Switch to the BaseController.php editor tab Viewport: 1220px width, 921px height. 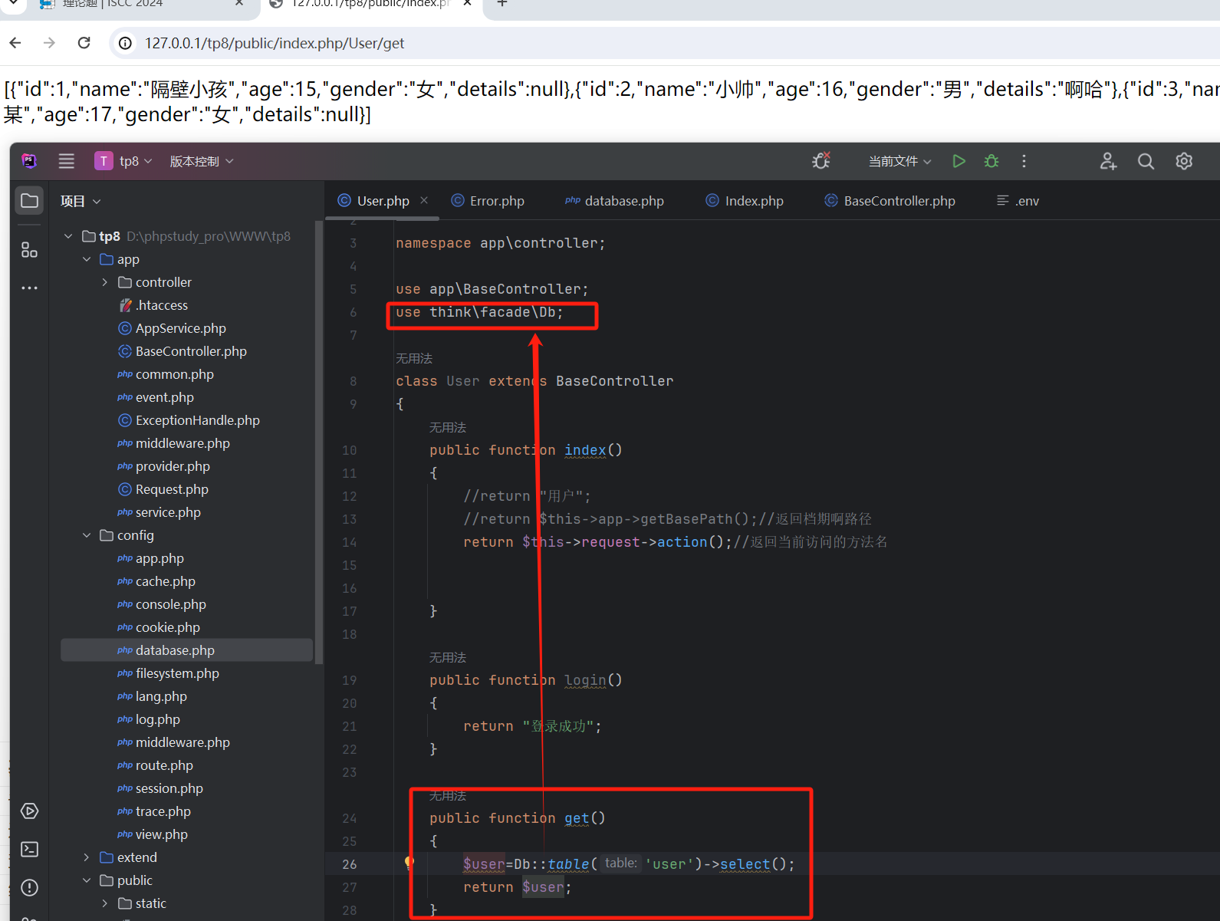click(x=890, y=201)
